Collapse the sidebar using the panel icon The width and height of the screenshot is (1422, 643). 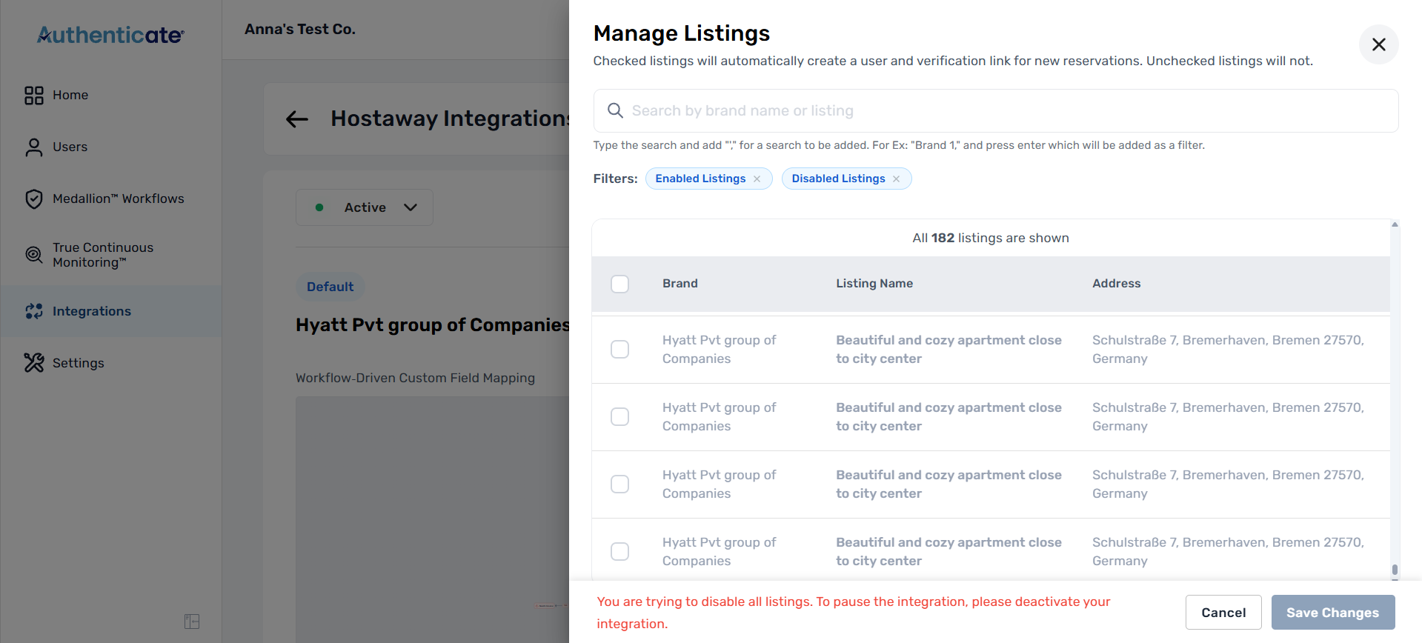(x=192, y=621)
